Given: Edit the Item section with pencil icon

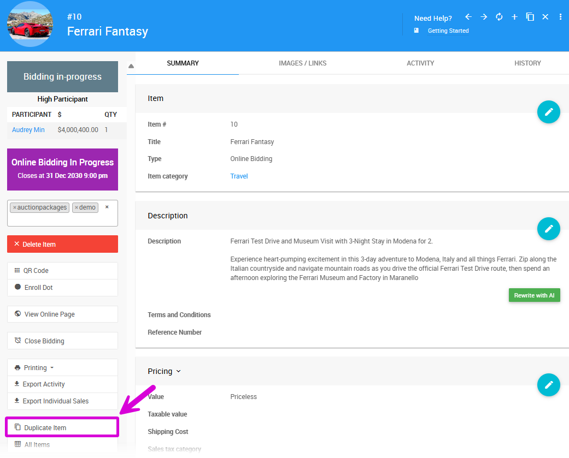Looking at the screenshot, I should click(548, 112).
